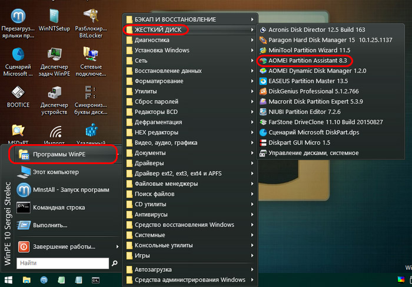Expand Завершение работы arrow
This screenshot has height=287, width=412.
click(x=117, y=247)
